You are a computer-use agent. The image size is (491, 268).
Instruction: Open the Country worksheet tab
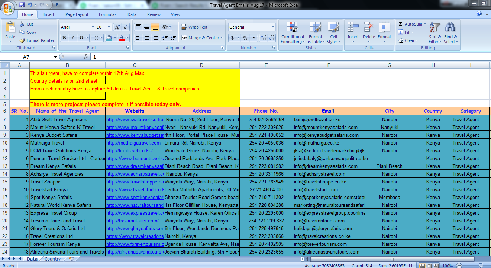pyautogui.click(x=52, y=259)
